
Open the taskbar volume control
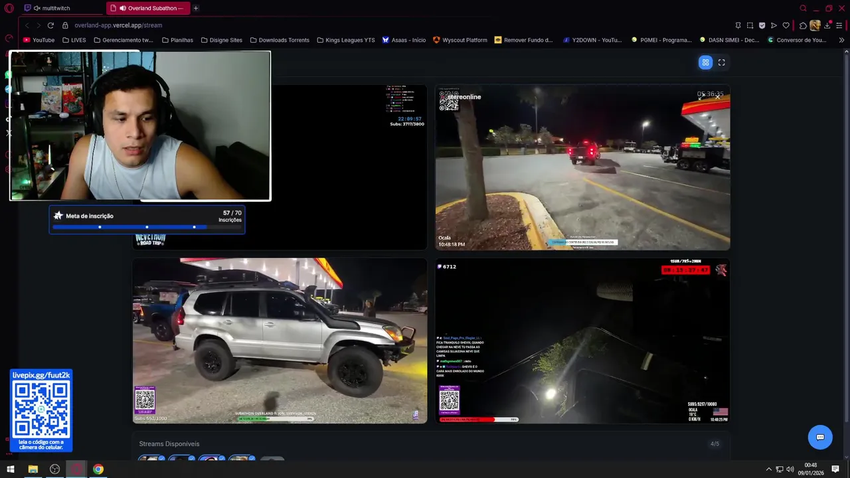tap(791, 469)
